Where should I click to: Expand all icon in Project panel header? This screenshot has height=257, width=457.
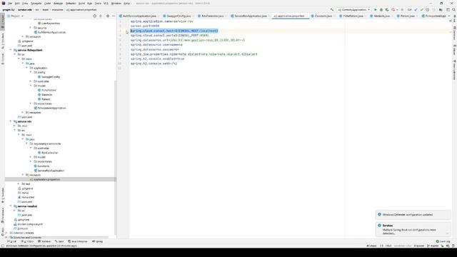[101, 16]
